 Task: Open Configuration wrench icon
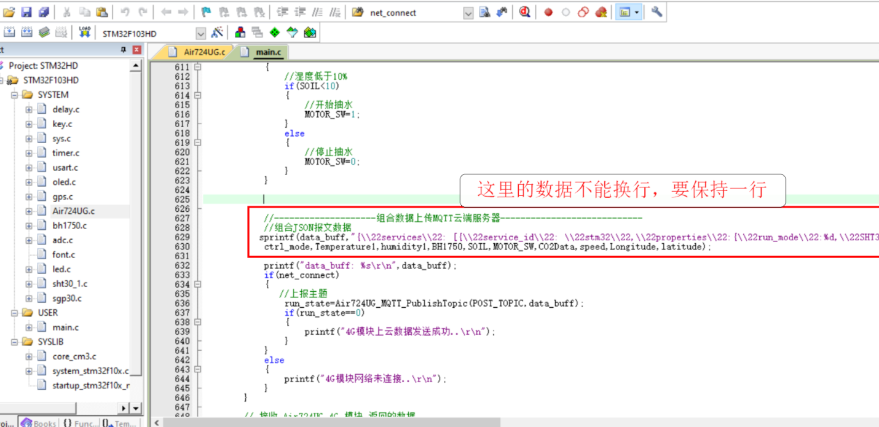click(x=656, y=12)
